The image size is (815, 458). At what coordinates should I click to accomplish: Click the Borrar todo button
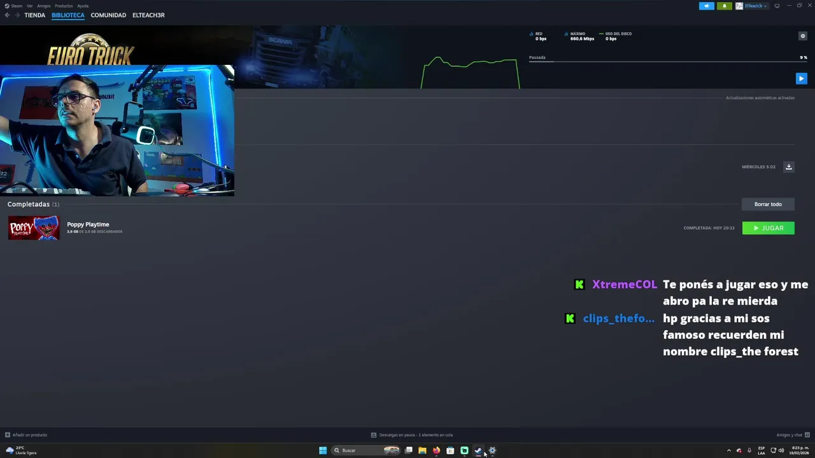[x=768, y=204]
